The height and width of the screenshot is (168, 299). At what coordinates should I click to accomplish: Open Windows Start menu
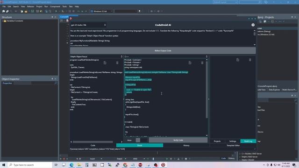pyautogui.click(x=4, y=165)
